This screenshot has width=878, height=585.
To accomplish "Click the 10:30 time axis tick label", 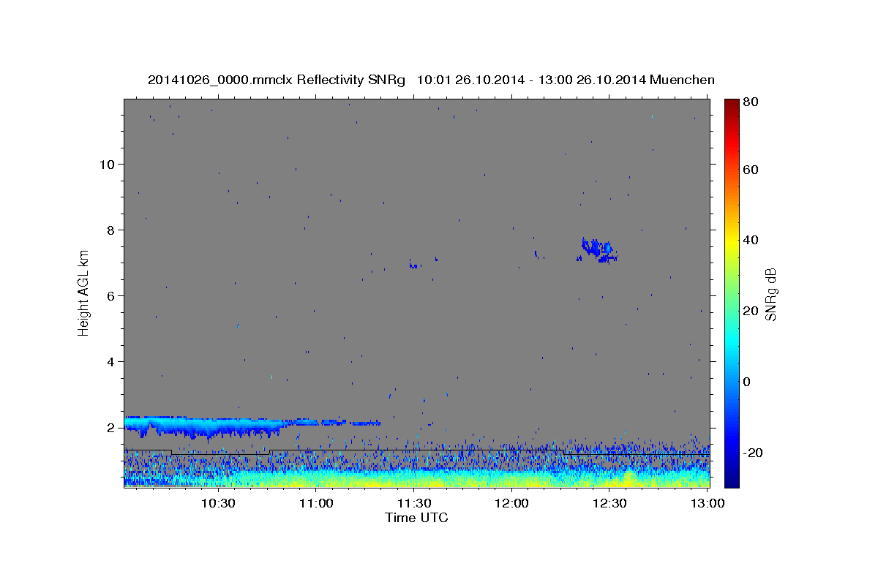I will coord(217,503).
